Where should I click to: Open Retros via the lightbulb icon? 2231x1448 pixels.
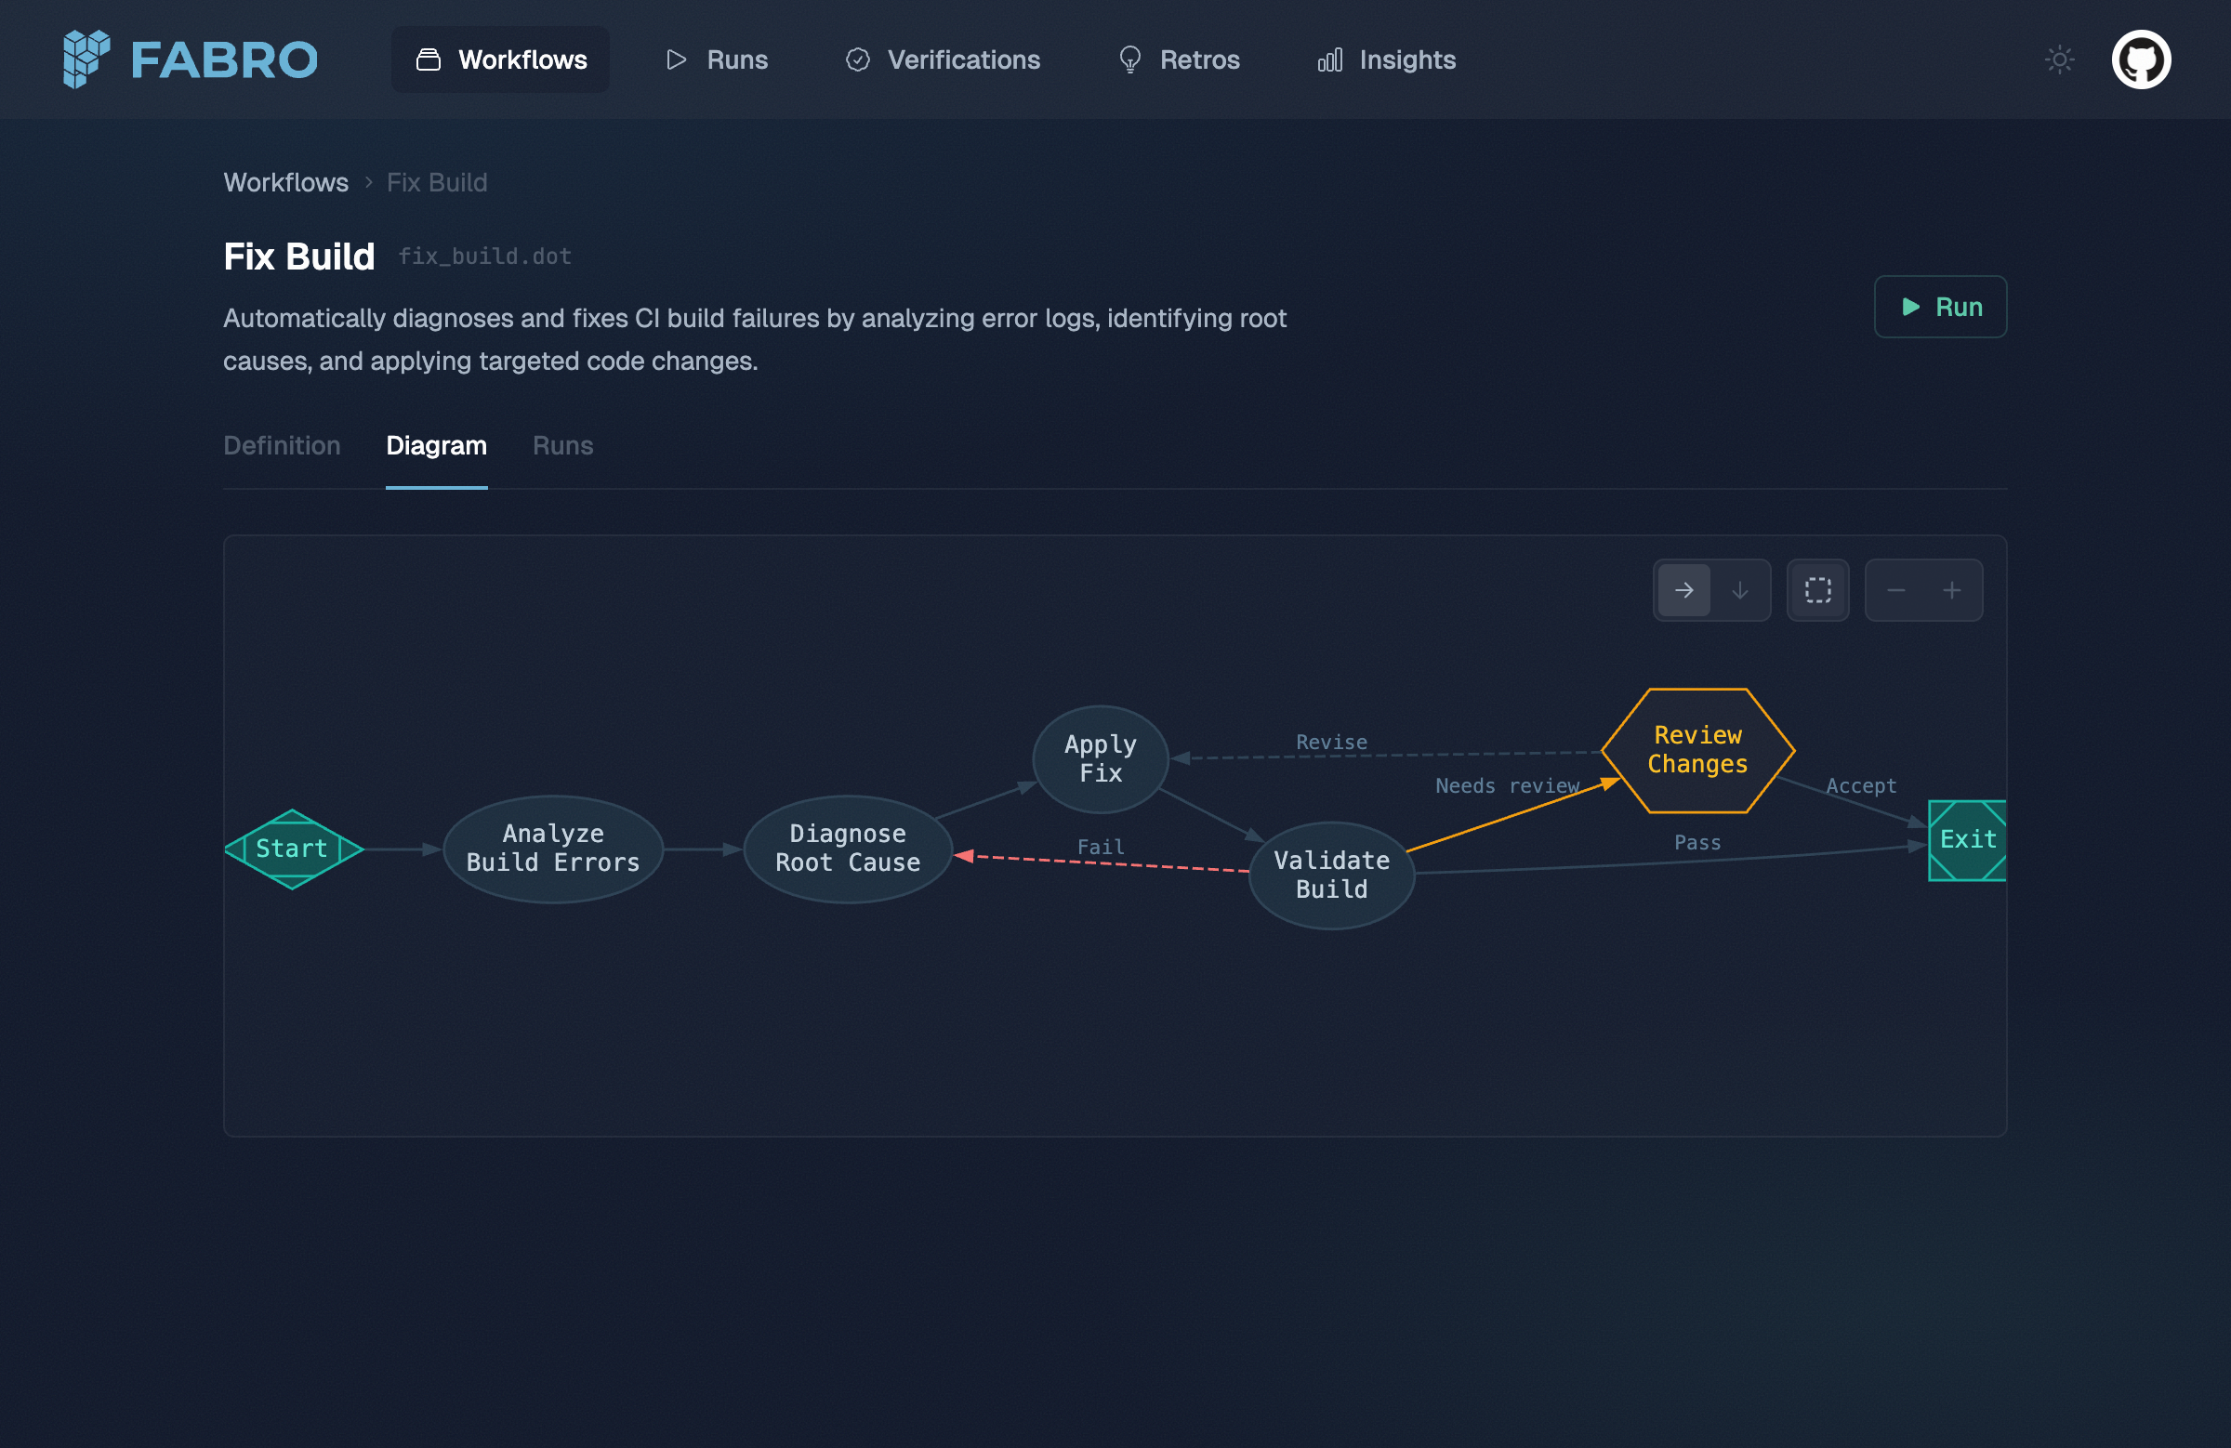pos(1129,59)
